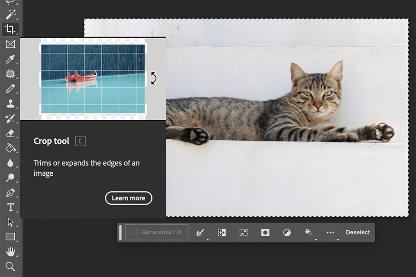Select the Crop tool in the toolbar
This screenshot has height=277, width=416.
coord(11,29)
